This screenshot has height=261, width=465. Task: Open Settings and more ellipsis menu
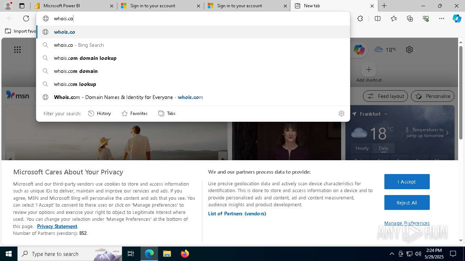(442, 18)
